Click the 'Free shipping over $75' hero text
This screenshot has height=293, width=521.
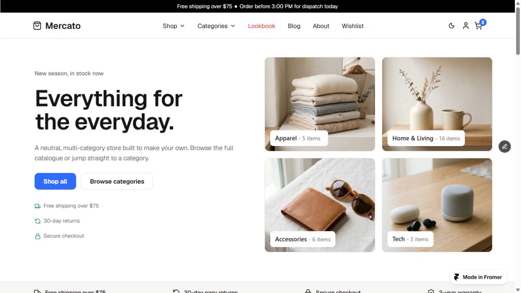[x=71, y=206]
